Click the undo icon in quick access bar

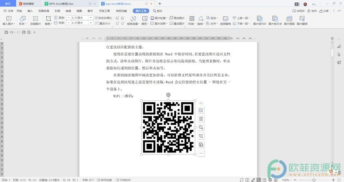[11, 32]
